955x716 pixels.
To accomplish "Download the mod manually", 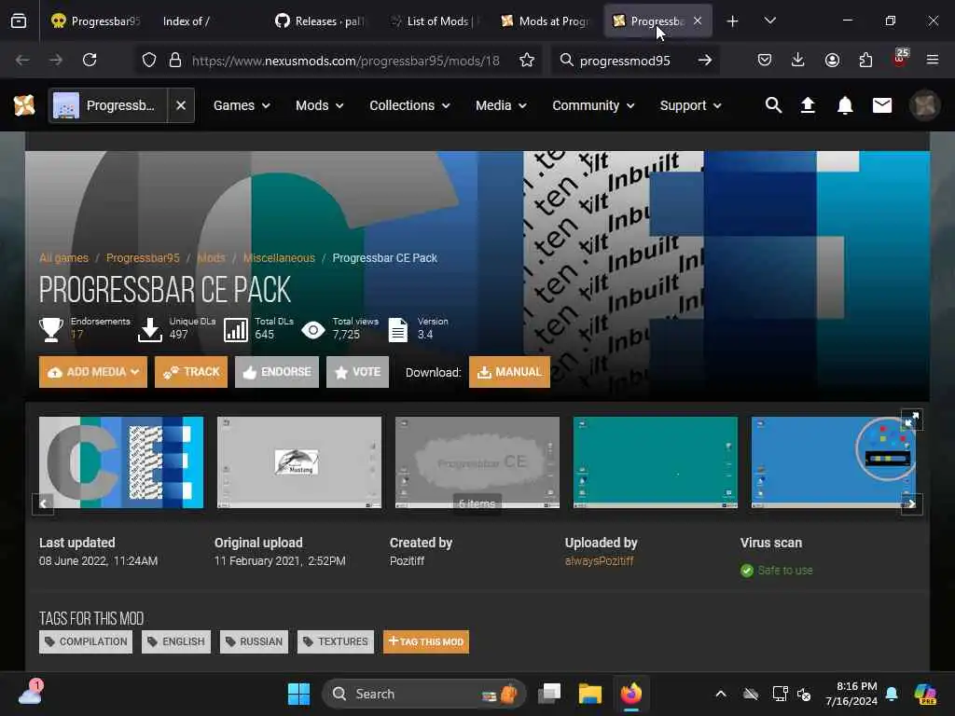I will (510, 372).
